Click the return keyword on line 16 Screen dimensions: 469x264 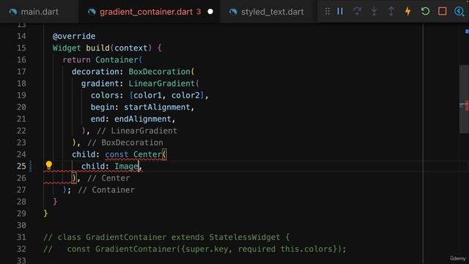[x=76, y=60]
